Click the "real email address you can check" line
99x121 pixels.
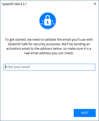tap(49, 53)
